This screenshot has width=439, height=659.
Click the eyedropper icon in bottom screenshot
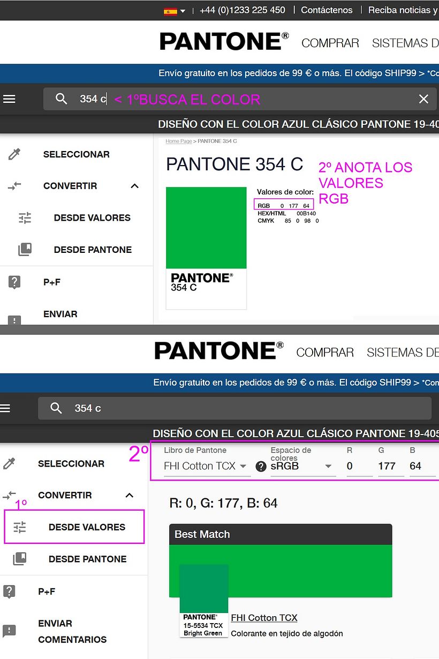pos(9,463)
